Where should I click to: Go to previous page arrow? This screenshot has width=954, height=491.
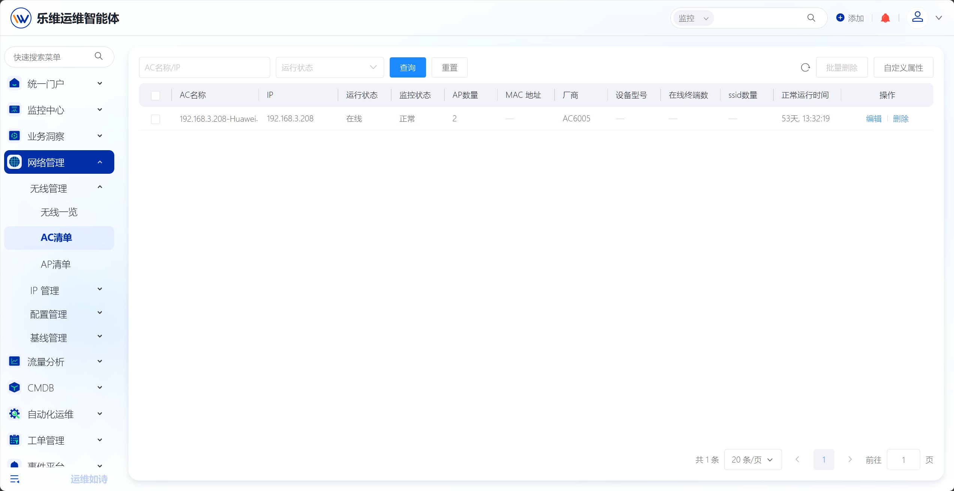click(797, 459)
